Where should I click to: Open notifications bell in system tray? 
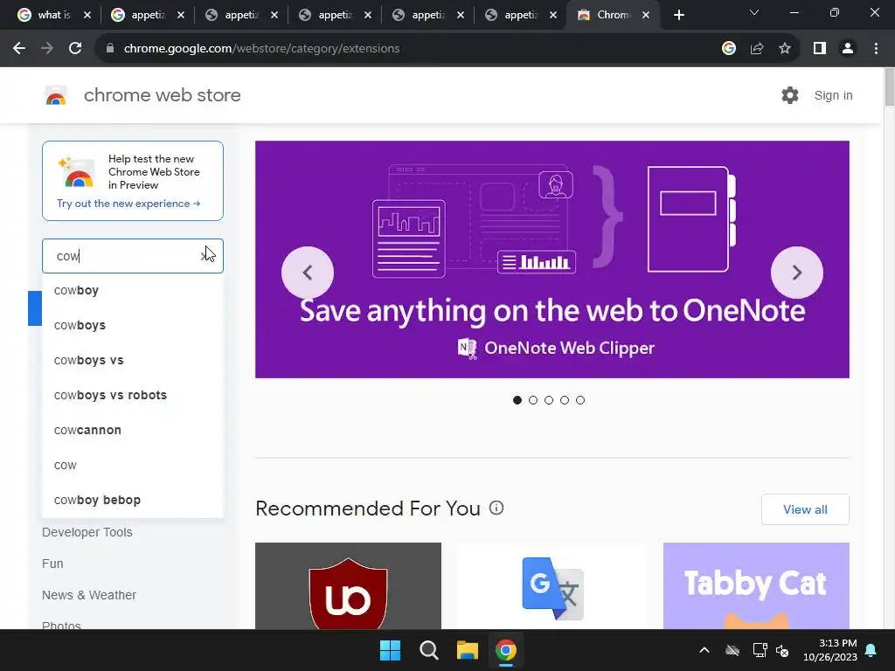click(871, 650)
